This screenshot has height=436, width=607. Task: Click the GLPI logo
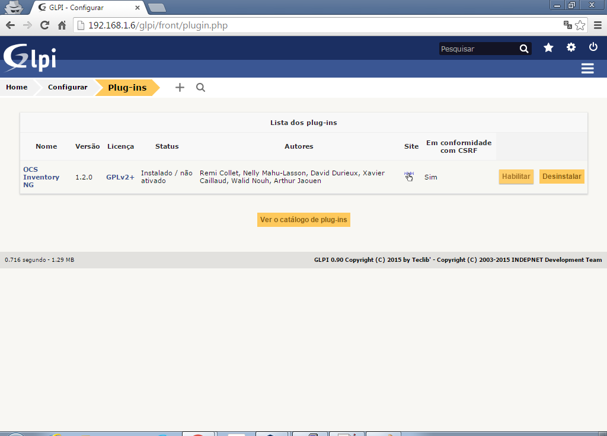coord(30,57)
